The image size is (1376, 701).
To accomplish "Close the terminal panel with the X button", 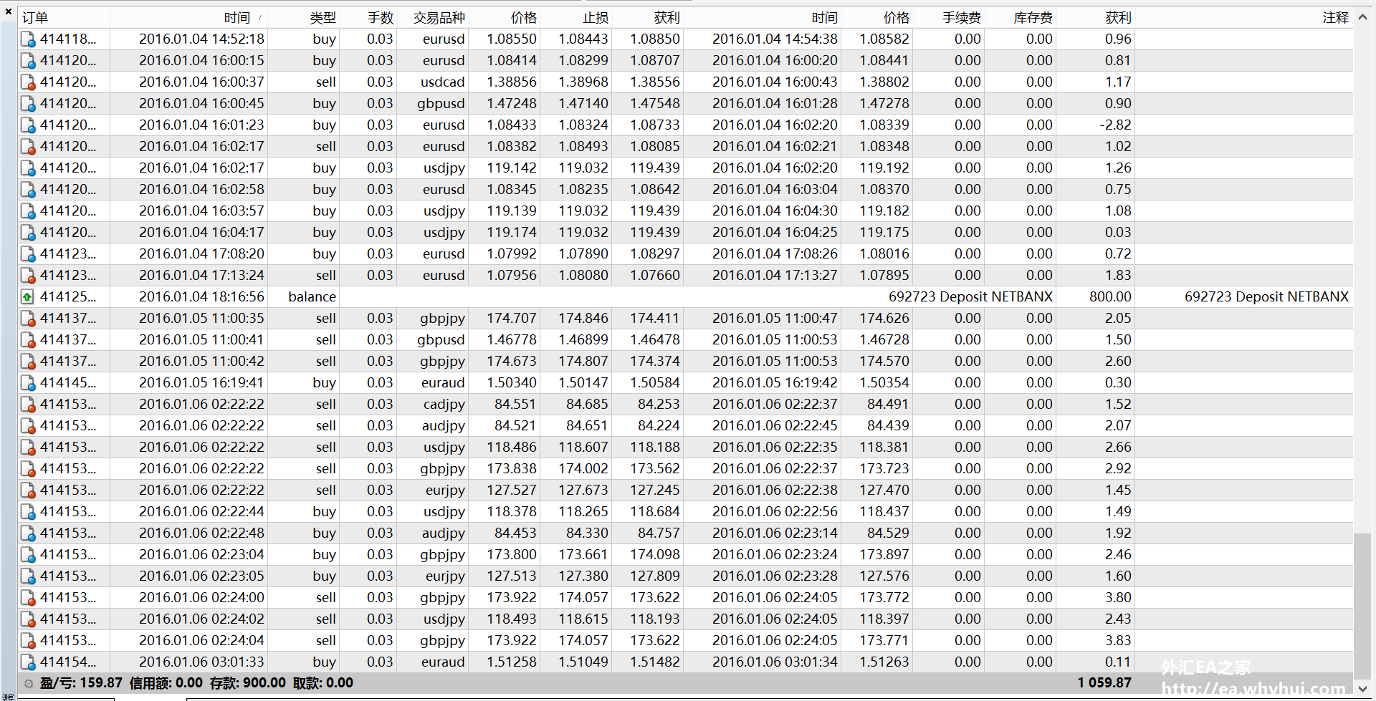I will pyautogui.click(x=9, y=11).
